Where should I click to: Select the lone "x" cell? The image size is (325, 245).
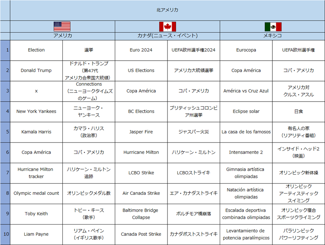(36, 91)
